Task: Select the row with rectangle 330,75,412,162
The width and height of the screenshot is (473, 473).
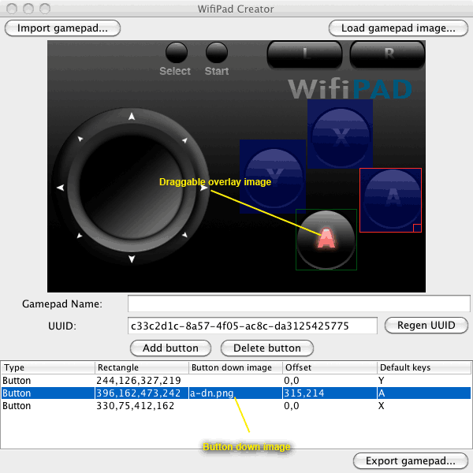Action: pyautogui.click(x=236, y=406)
